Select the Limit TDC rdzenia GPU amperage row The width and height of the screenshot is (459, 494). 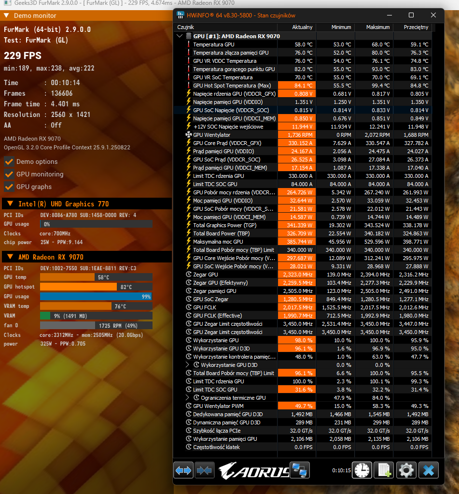point(303,176)
